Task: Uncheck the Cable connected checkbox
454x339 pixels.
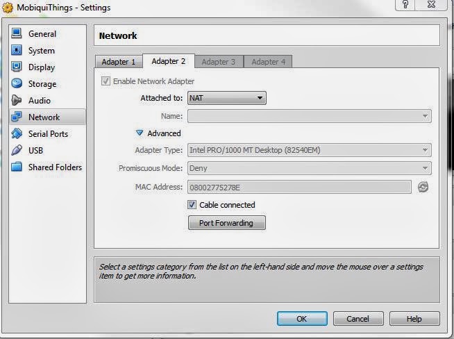Action: point(192,205)
